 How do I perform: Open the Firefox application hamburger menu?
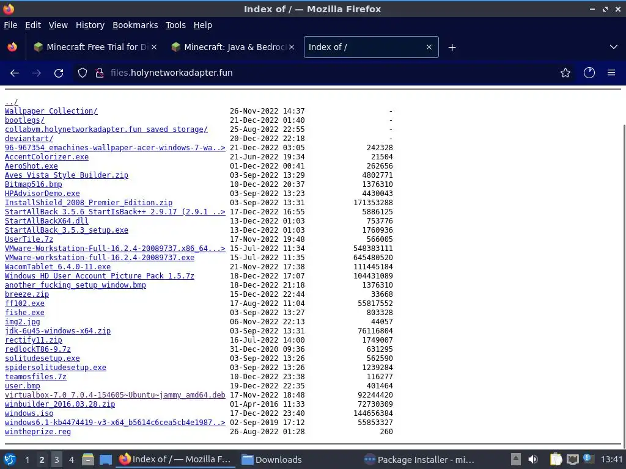tap(611, 73)
